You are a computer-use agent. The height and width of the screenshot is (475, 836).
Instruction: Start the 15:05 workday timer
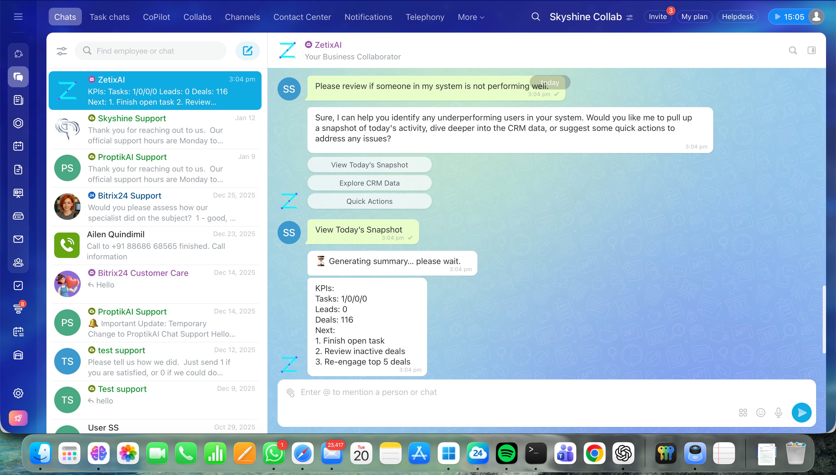[789, 17]
